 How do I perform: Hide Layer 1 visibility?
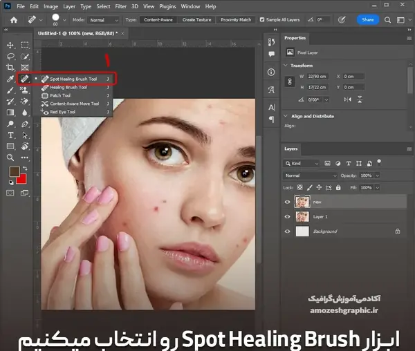(x=288, y=217)
